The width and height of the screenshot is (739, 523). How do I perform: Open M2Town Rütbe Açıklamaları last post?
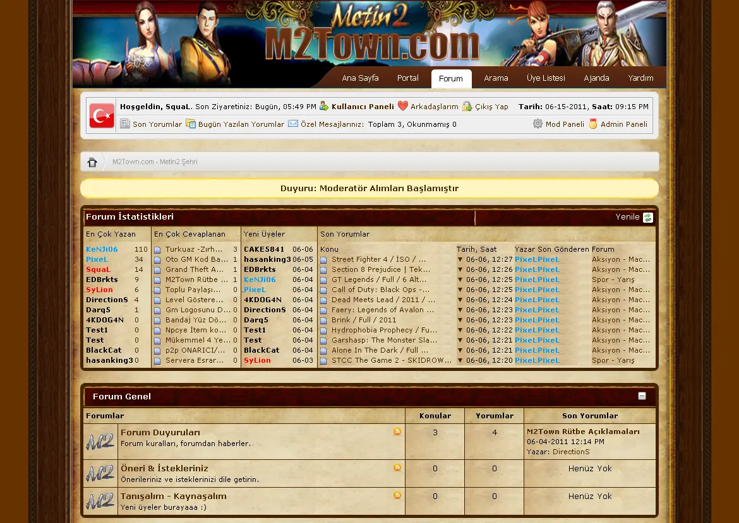coord(583,432)
